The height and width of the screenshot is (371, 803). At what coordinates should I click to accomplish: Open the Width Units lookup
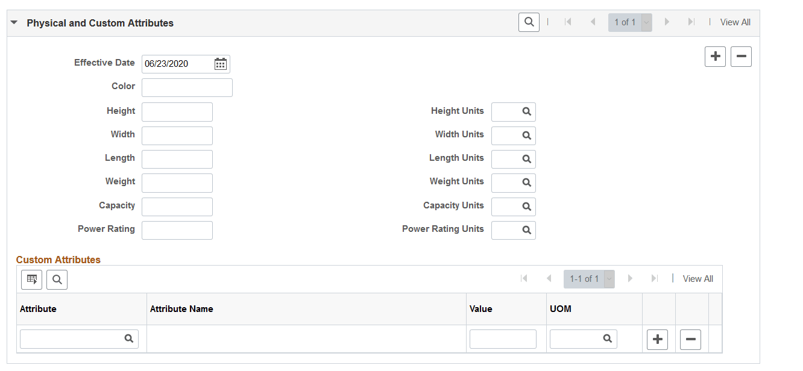coord(526,136)
